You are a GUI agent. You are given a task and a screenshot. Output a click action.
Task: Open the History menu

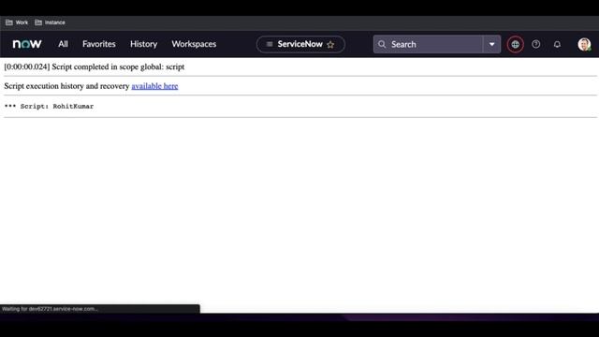point(143,44)
